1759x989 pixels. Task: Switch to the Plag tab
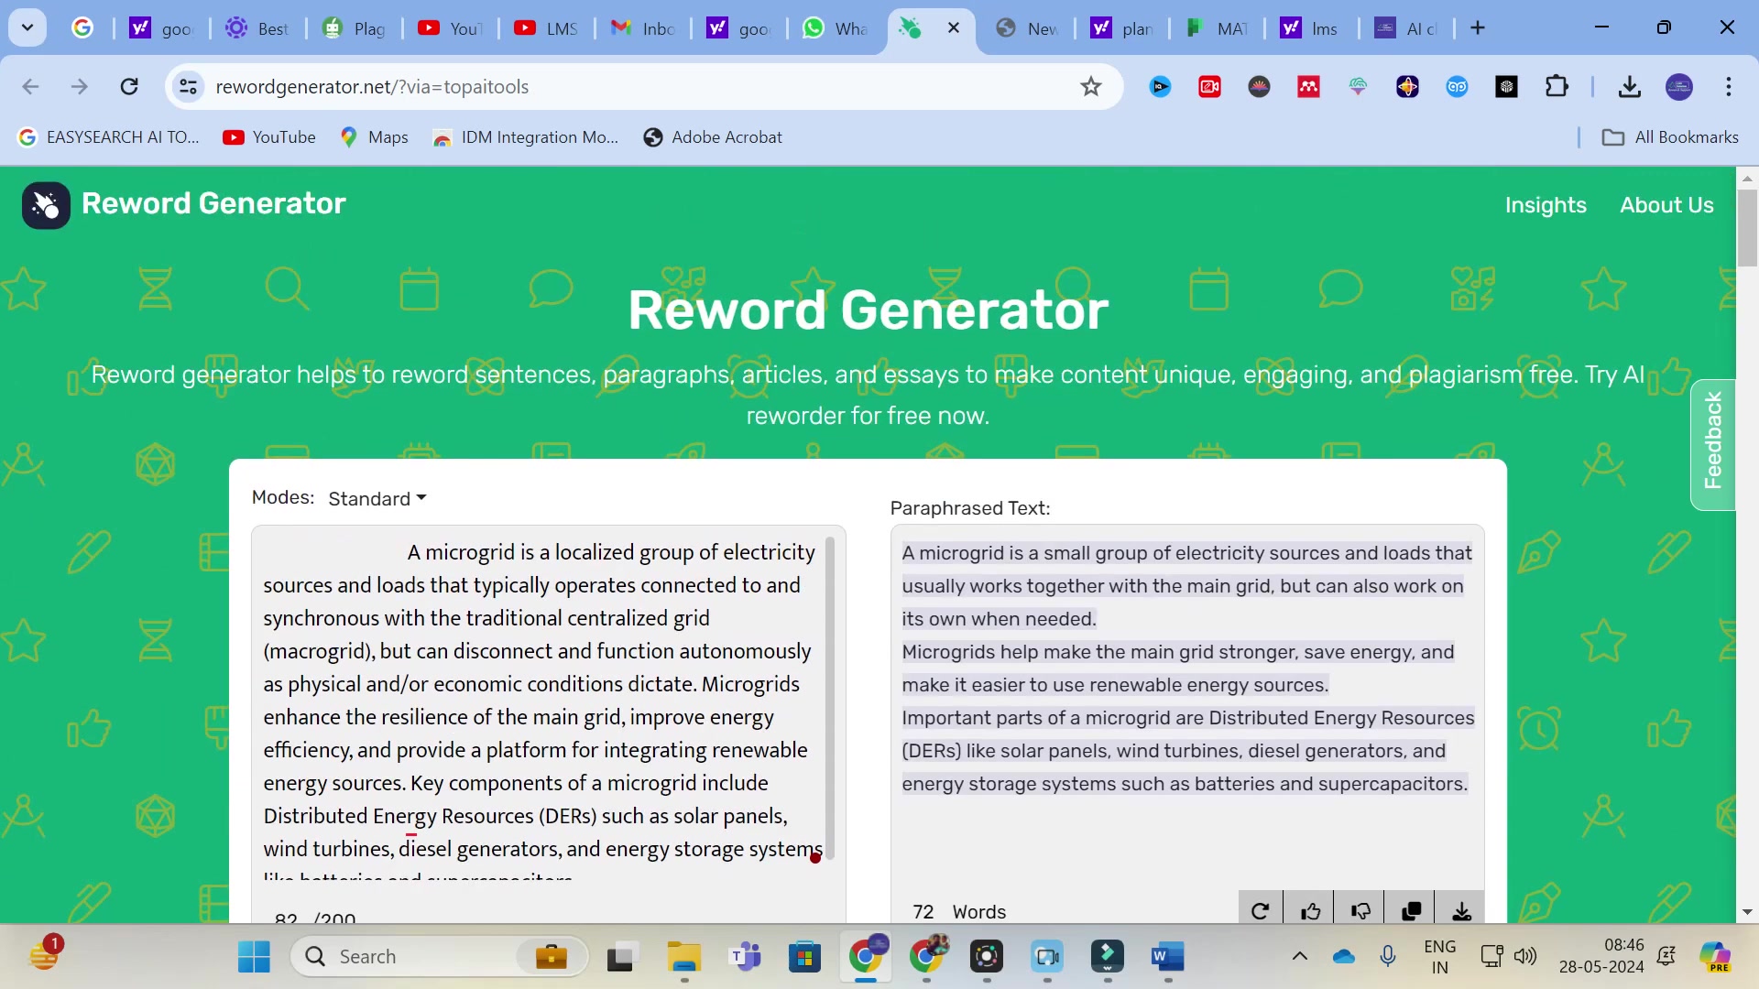[x=354, y=28]
